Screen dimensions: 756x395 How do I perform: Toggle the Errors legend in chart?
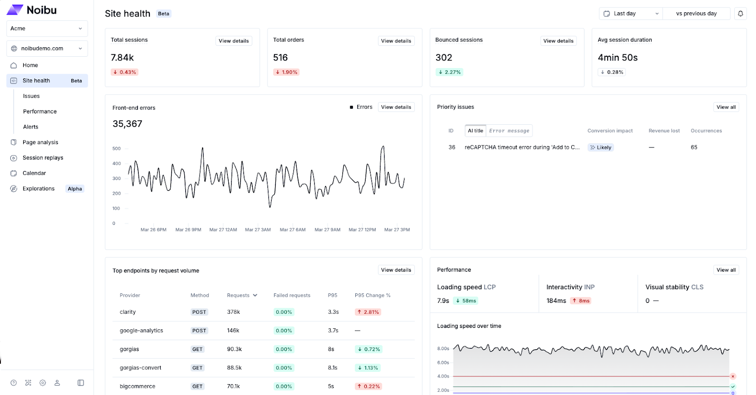click(x=361, y=107)
